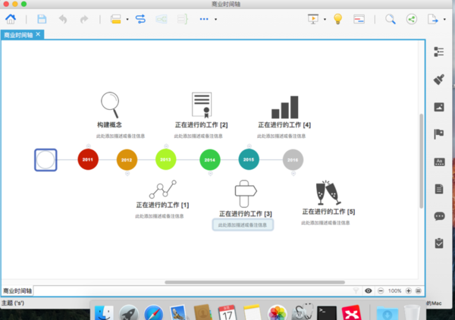Click the green share icon

[x=412, y=19]
